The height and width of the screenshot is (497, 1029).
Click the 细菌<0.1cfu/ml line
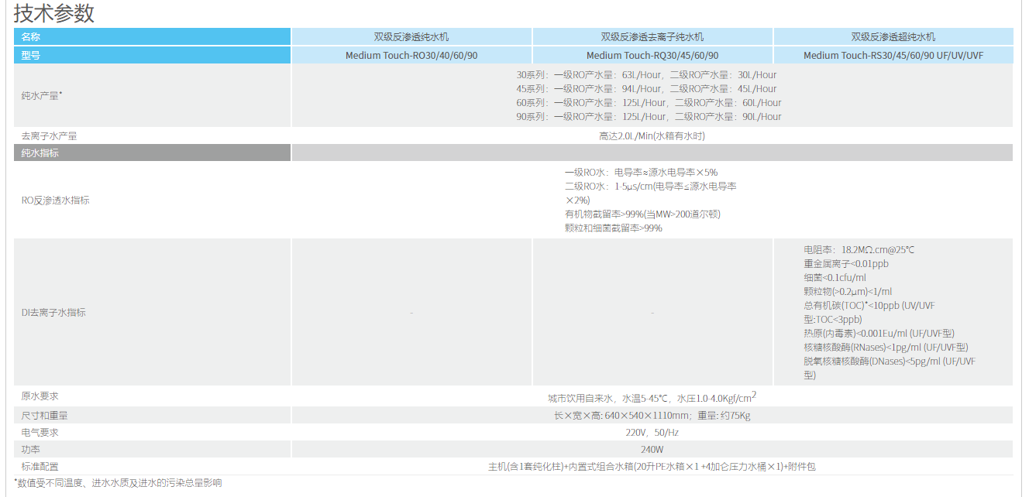click(x=835, y=278)
